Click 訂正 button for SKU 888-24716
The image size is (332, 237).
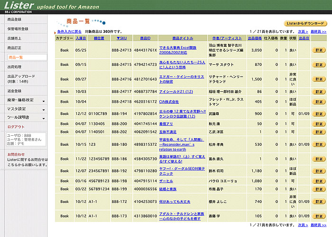pos(319,79)
